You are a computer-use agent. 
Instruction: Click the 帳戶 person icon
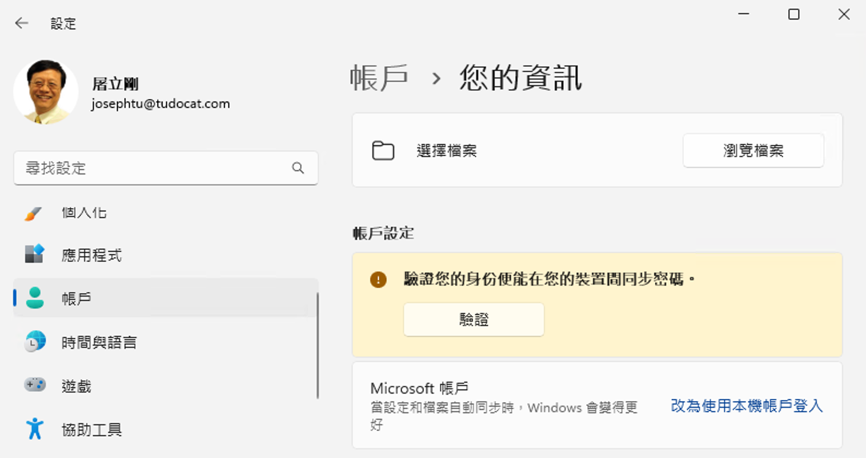click(35, 298)
